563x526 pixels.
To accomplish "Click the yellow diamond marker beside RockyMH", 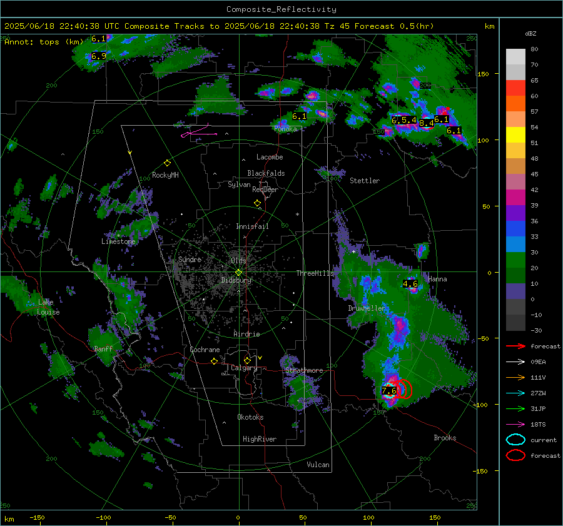I will coord(167,163).
